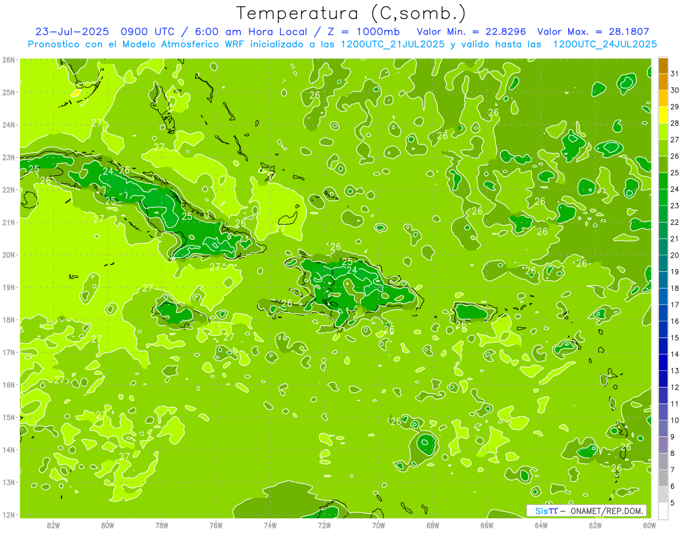Click the 17N latitude label

[x=8, y=352]
